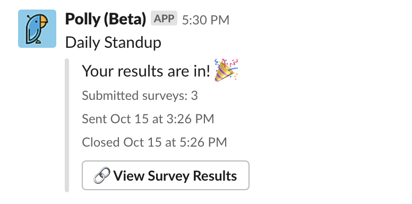Click the word "(Beta)" in the app name

click(x=125, y=20)
